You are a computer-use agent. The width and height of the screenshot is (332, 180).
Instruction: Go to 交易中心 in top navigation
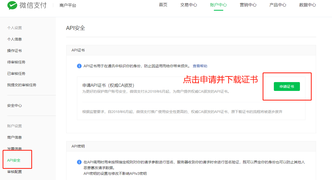pos(189,5)
